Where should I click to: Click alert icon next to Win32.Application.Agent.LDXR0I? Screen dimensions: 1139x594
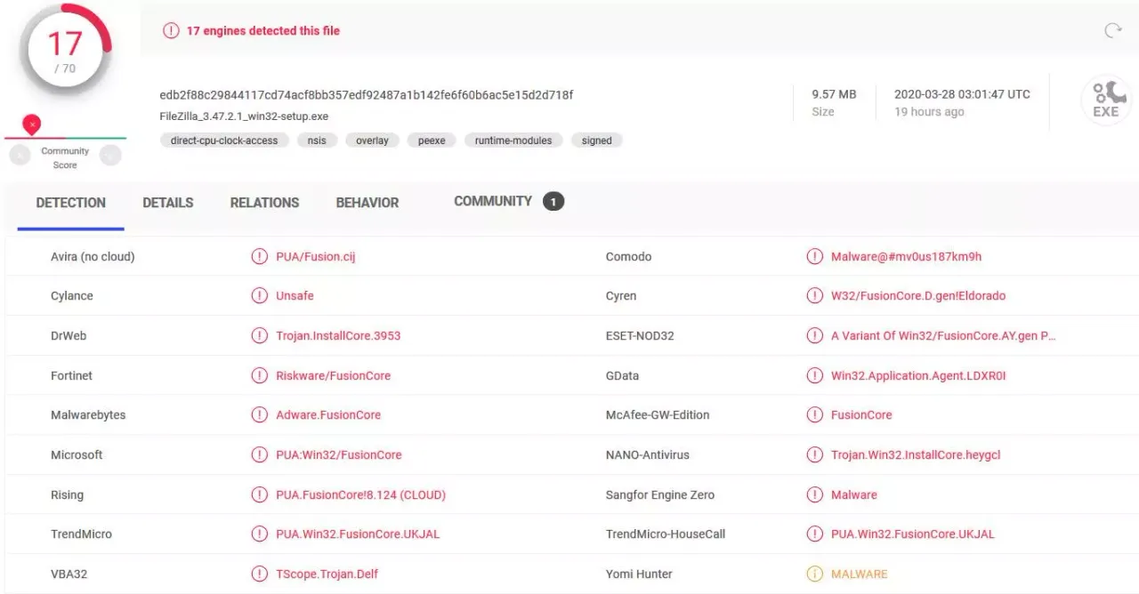coord(814,375)
